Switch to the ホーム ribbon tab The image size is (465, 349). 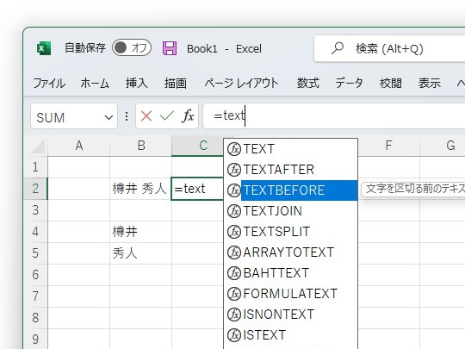pyautogui.click(x=95, y=83)
